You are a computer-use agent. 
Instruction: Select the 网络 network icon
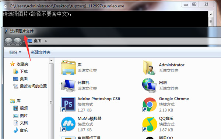point(150,85)
